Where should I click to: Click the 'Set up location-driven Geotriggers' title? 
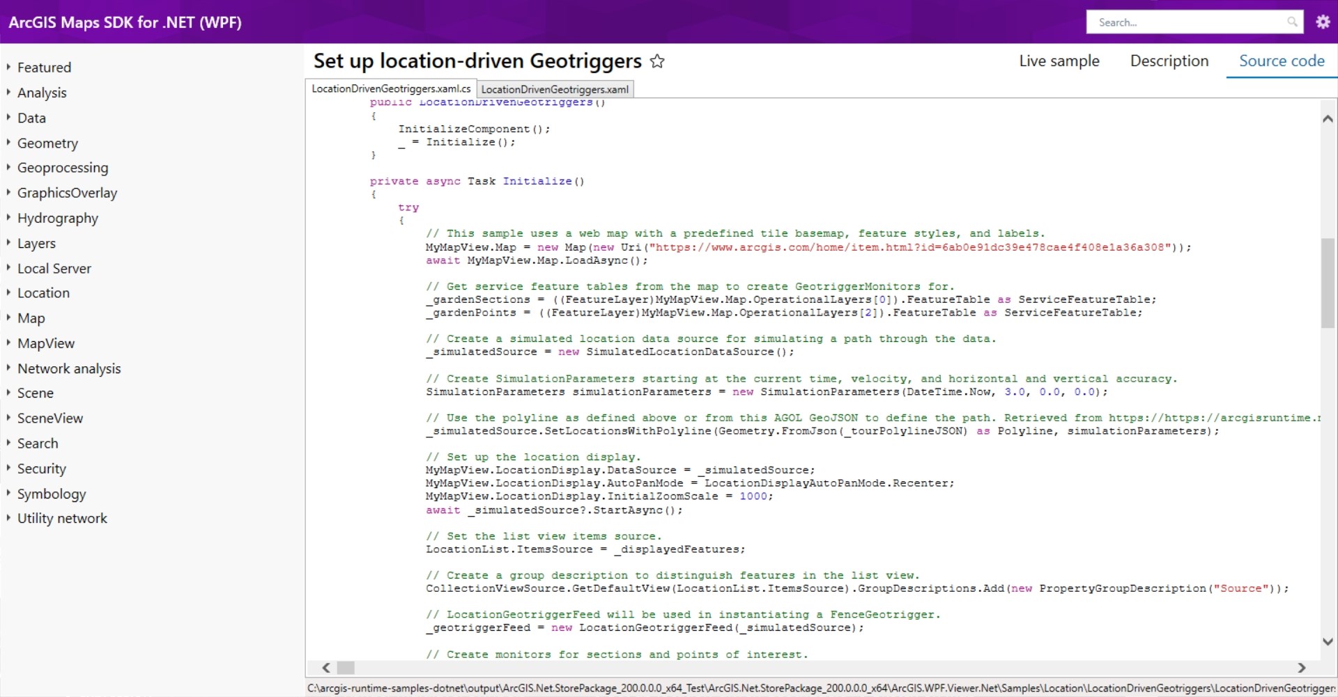pos(477,61)
